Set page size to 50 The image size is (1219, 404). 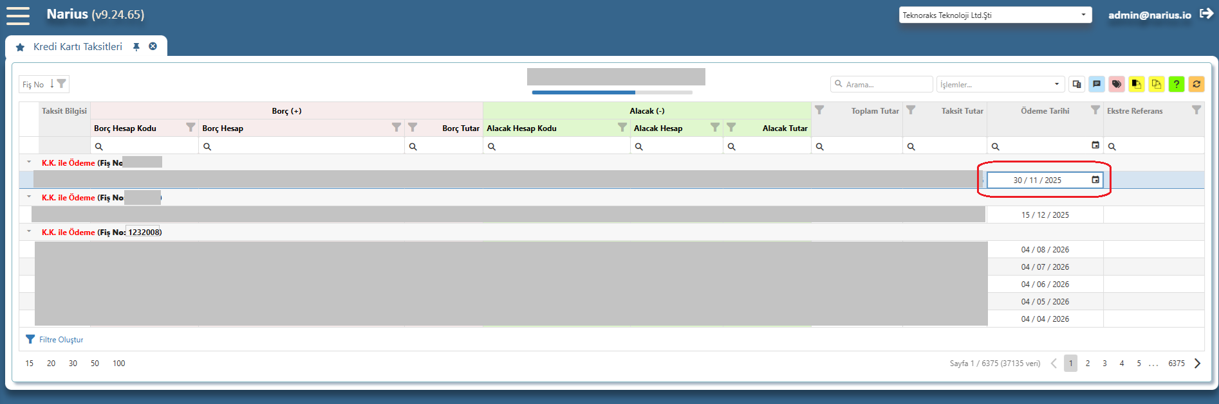95,364
